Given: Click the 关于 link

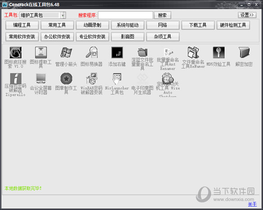Looking at the screenshot, I should (x=252, y=204).
